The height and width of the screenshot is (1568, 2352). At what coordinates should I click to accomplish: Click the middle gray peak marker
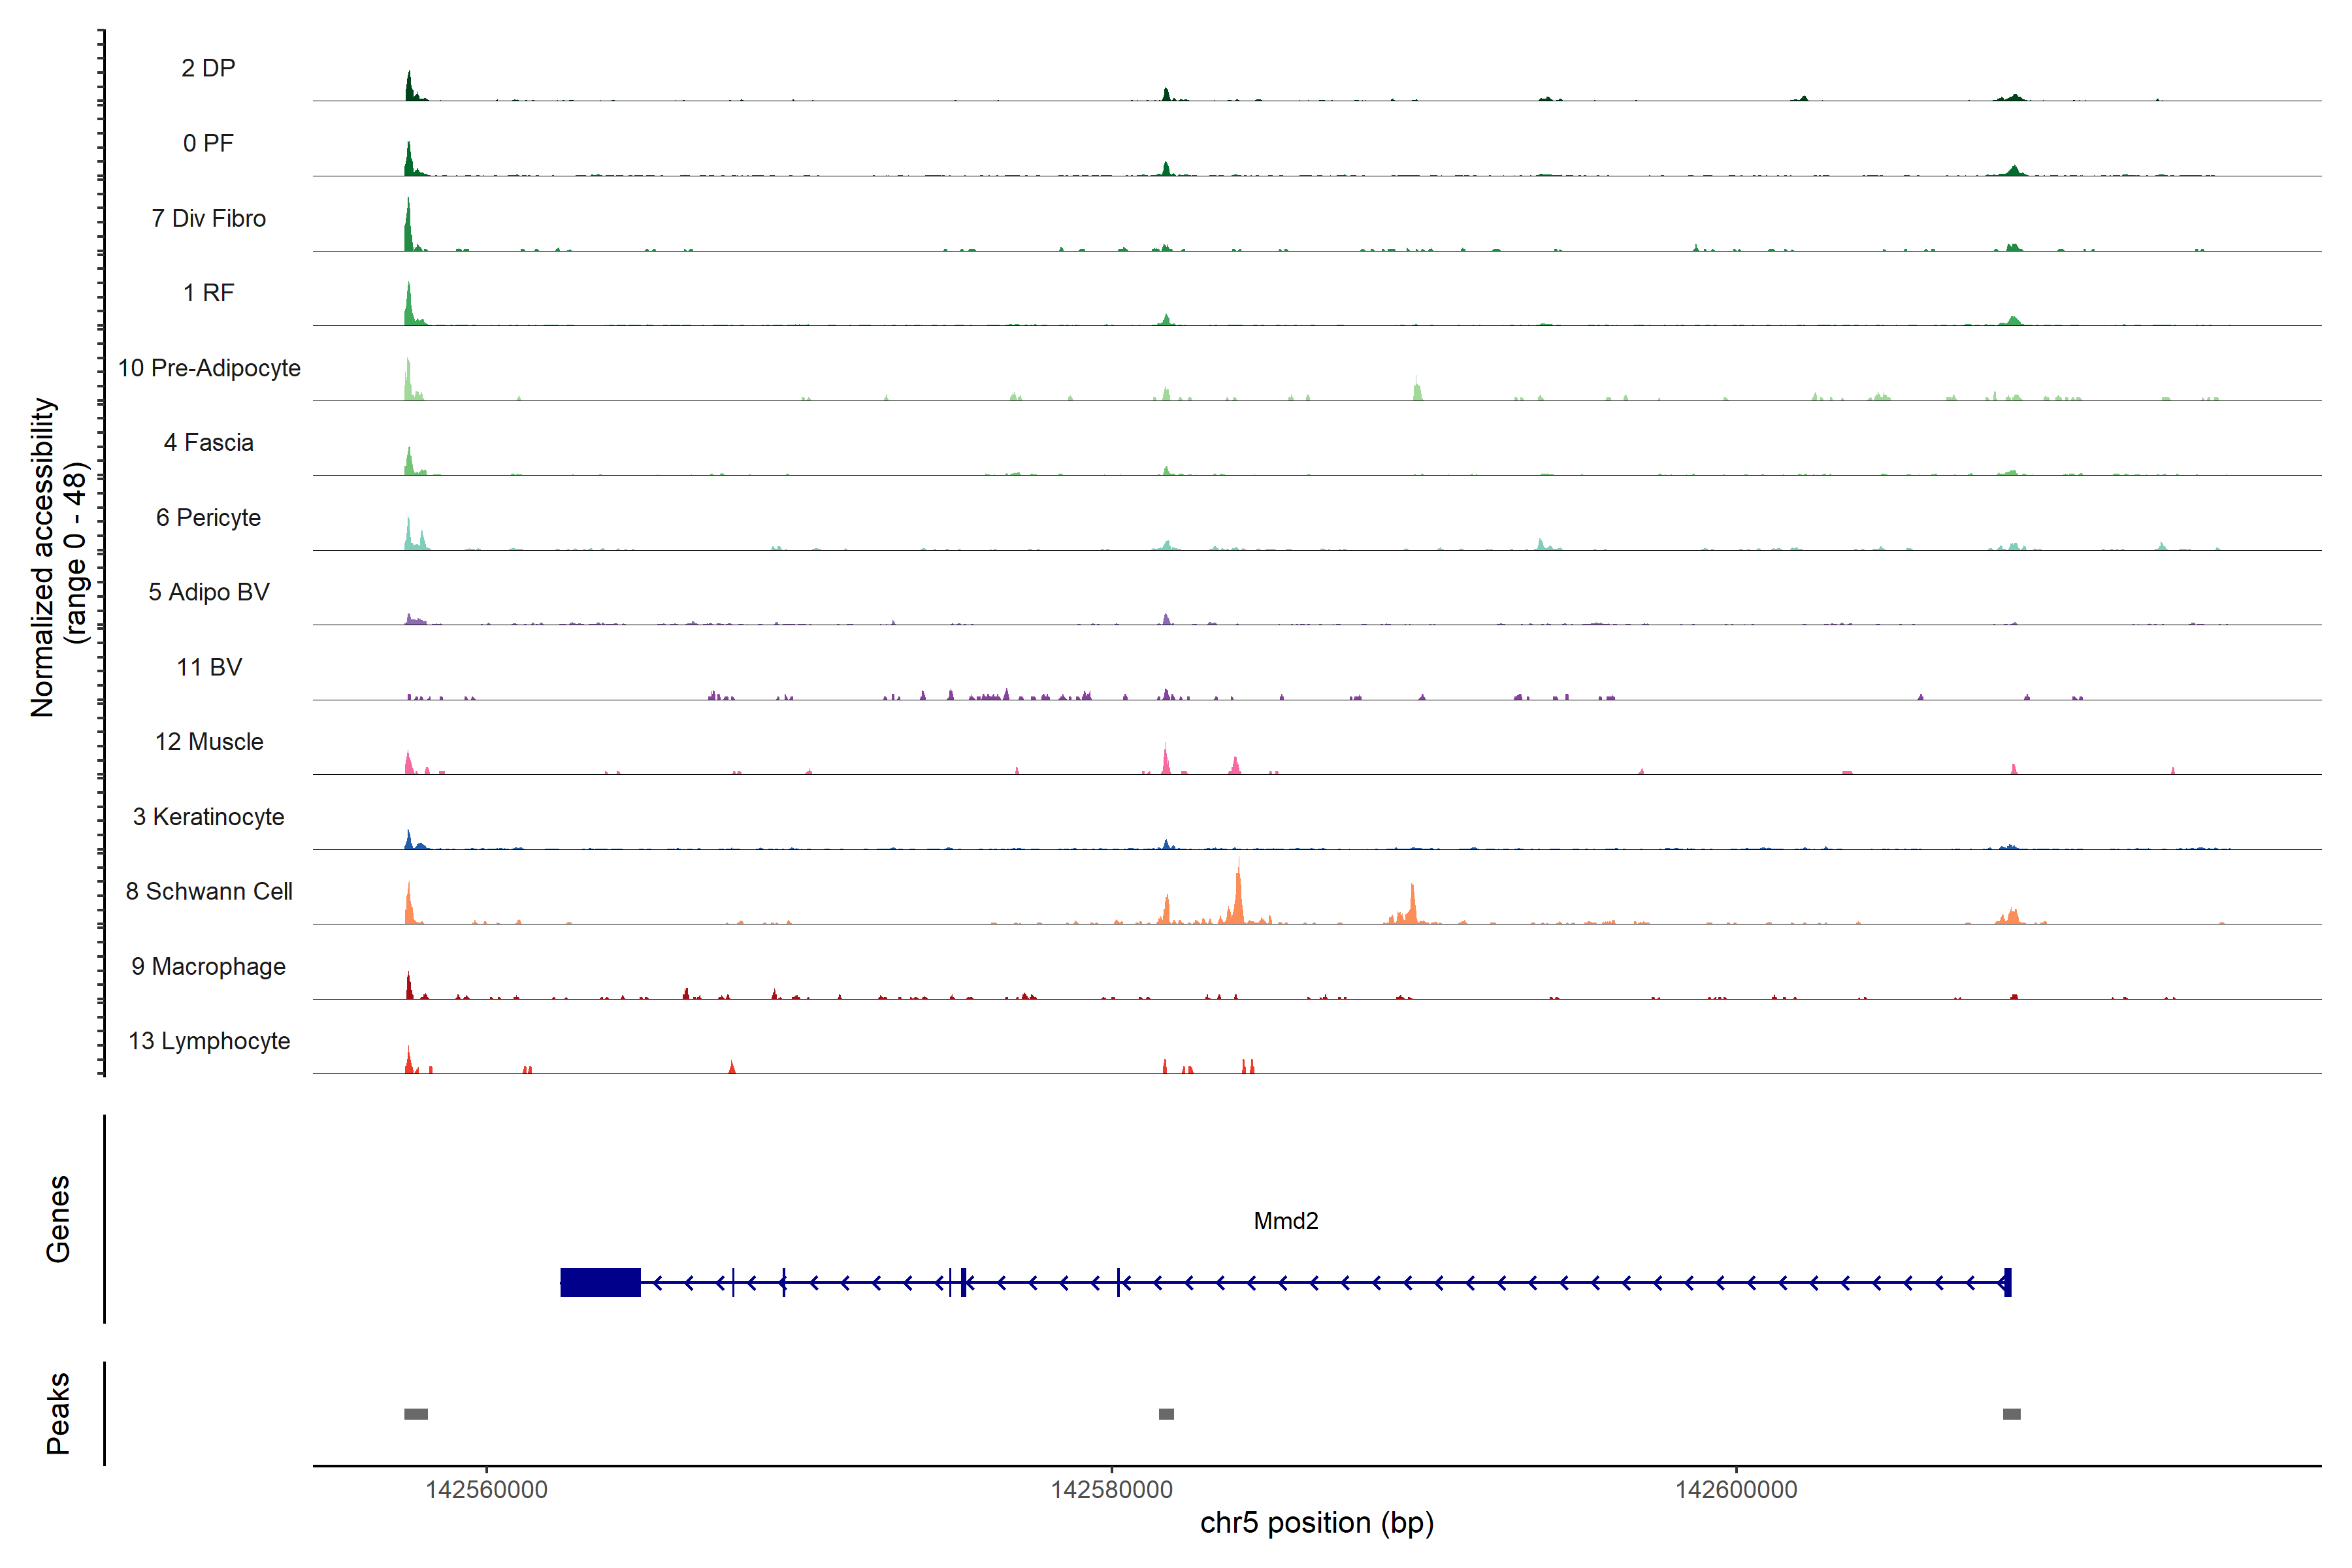coord(1166,1413)
